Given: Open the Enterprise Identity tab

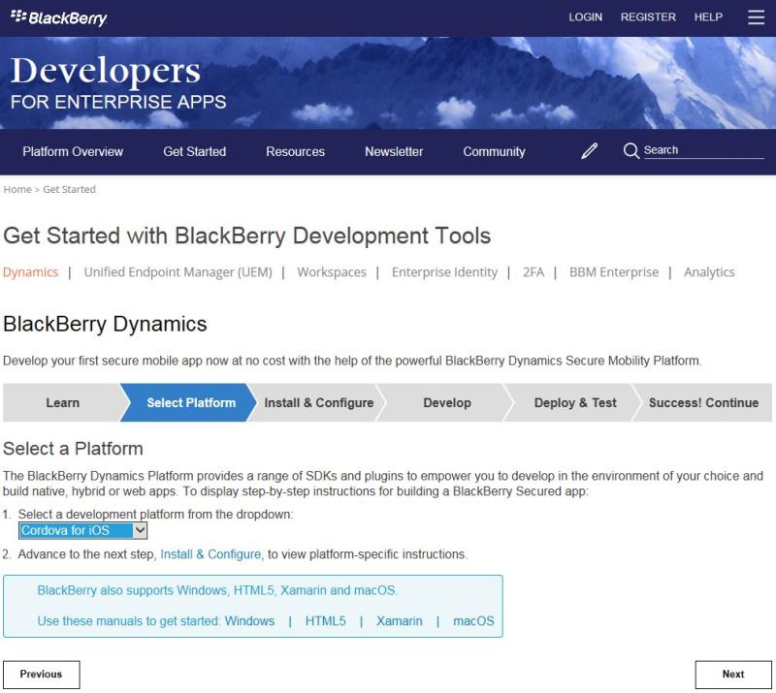Looking at the screenshot, I should point(444,272).
